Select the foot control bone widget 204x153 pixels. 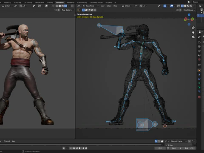[147, 125]
